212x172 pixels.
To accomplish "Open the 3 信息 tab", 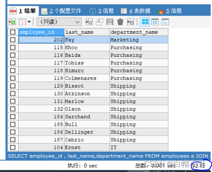I will (102, 11).
